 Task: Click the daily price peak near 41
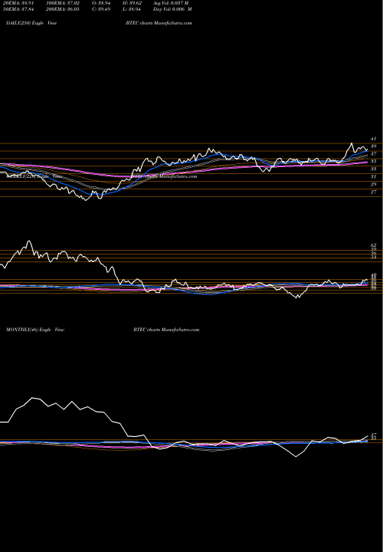(x=352, y=143)
